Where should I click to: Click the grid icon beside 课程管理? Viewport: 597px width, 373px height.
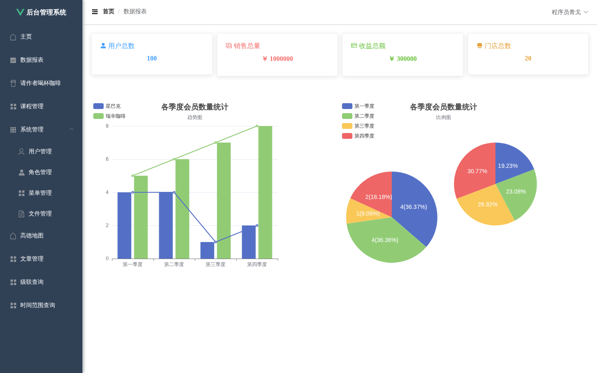13,107
